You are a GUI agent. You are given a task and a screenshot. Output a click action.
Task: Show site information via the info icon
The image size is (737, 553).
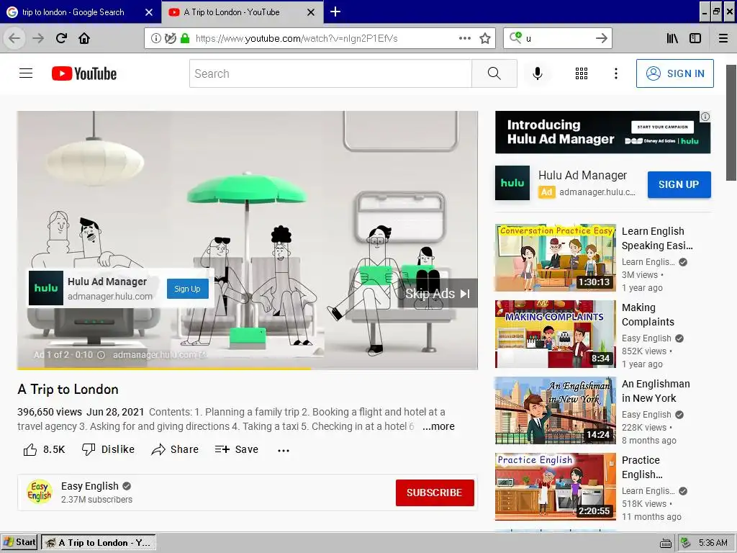point(156,38)
